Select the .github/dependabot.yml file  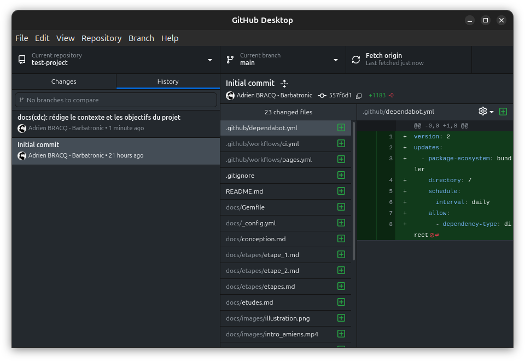(x=285, y=128)
